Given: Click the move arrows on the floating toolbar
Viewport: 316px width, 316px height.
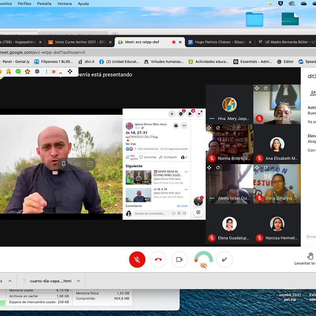Looking at the screenshot, I should [x=70, y=71].
